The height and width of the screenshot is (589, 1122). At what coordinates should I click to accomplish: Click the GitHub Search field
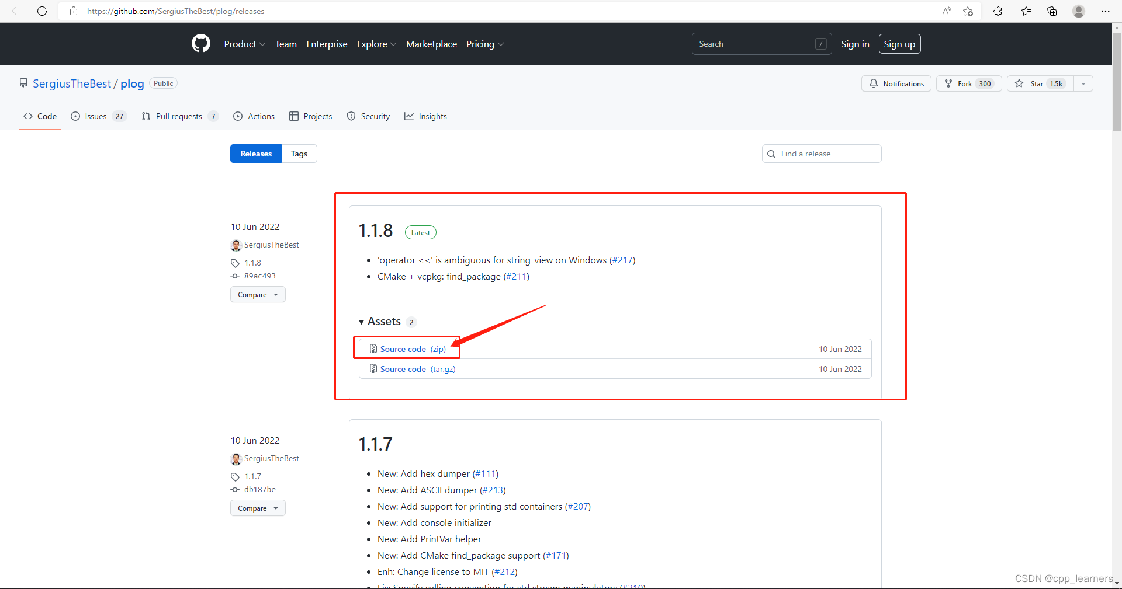761,44
